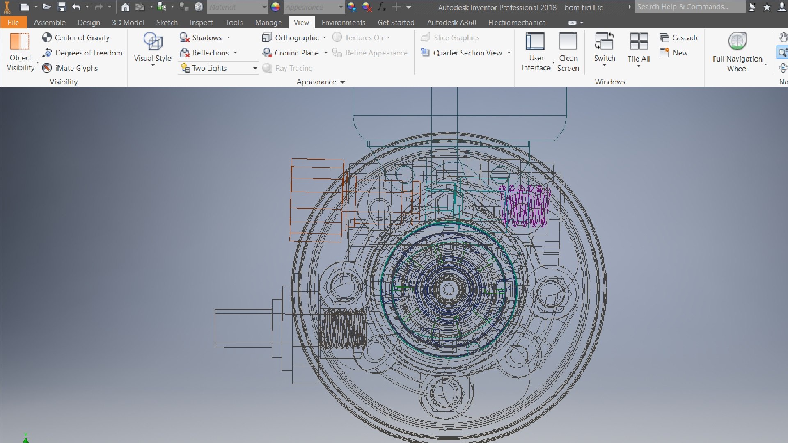
Task: Click the Open file icon
Action: 47,7
